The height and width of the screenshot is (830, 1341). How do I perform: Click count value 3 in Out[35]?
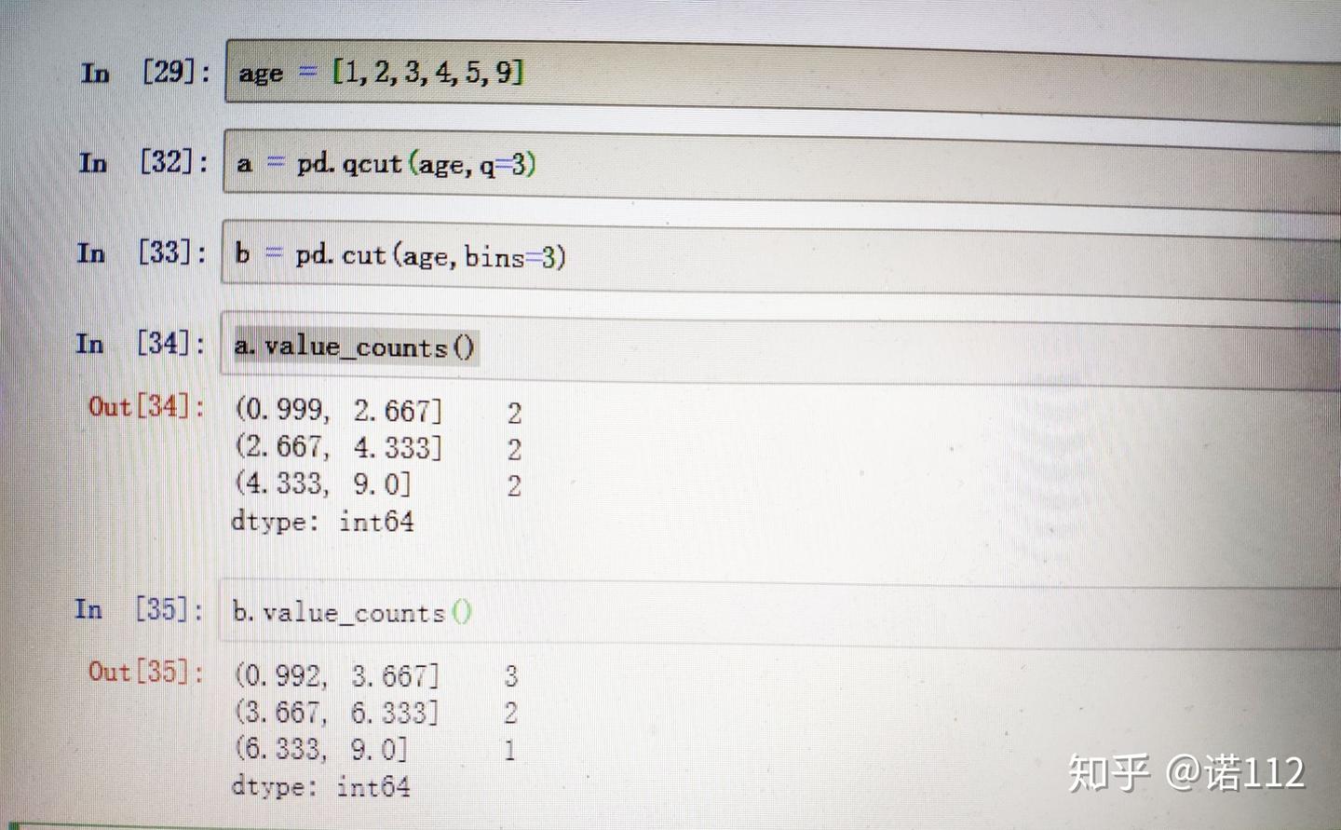coord(510,676)
